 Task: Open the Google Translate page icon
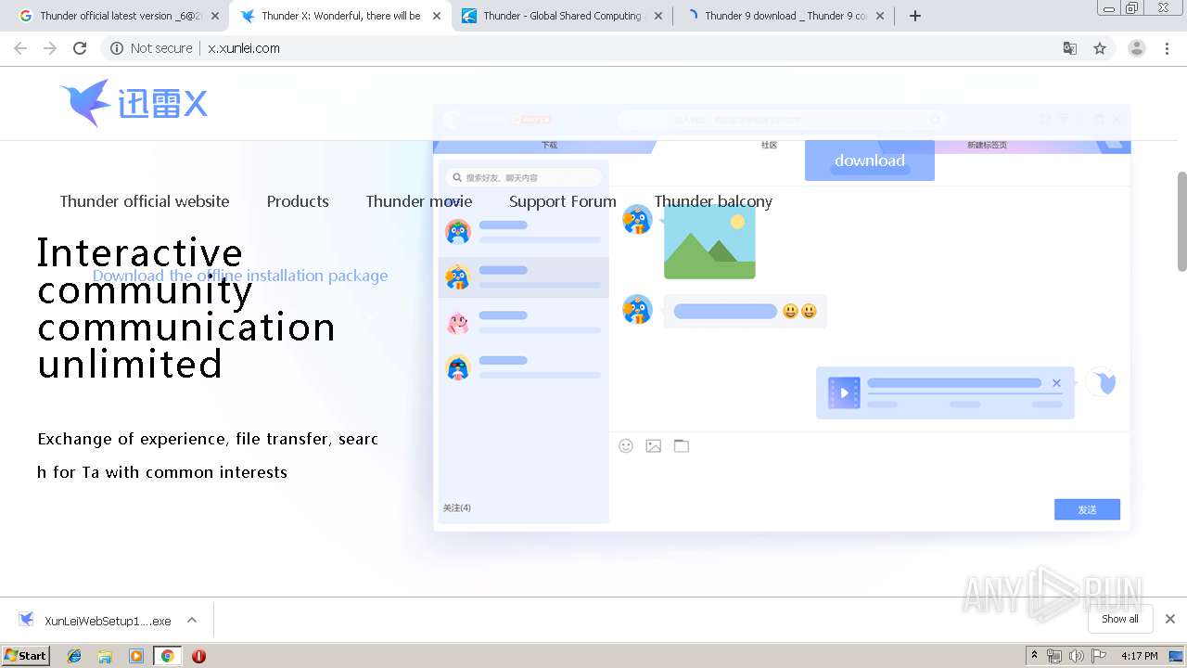(1069, 48)
